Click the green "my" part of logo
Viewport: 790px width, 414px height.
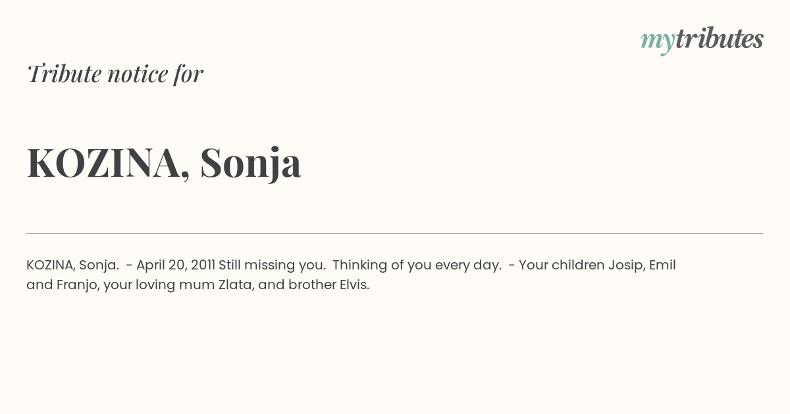point(658,42)
